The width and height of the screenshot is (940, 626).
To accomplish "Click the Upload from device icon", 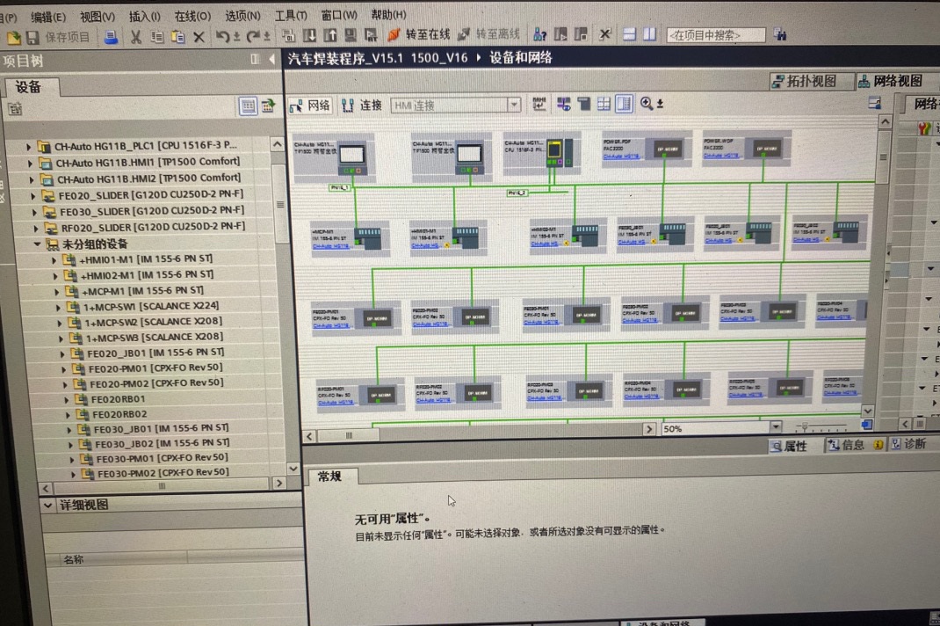I will coord(330,36).
